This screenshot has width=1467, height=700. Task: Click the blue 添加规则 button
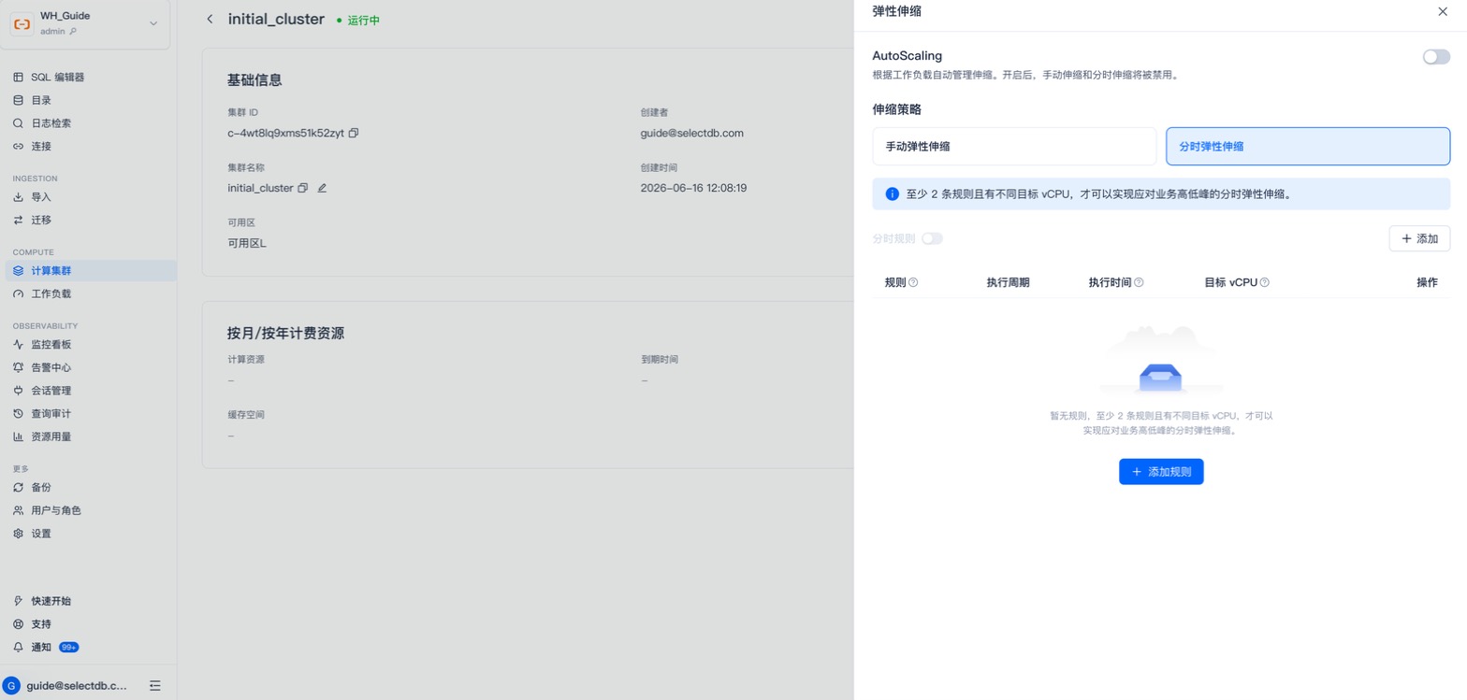(x=1161, y=472)
